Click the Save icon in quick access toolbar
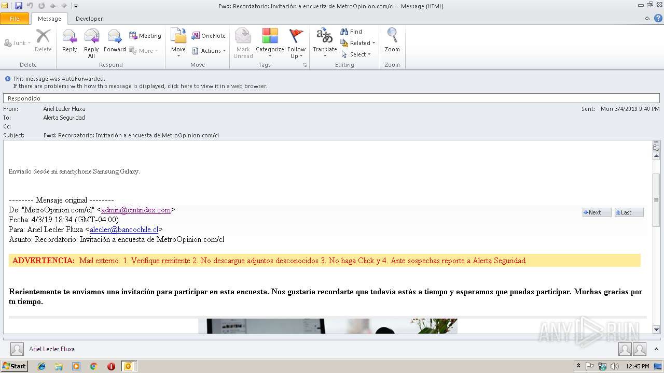This screenshot has width=664, height=373. [x=19, y=6]
